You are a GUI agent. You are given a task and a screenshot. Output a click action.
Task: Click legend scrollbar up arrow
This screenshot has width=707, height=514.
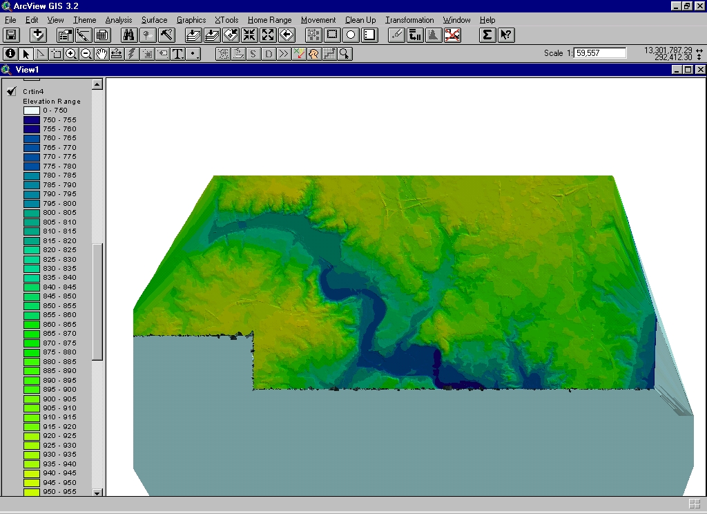pyautogui.click(x=97, y=84)
